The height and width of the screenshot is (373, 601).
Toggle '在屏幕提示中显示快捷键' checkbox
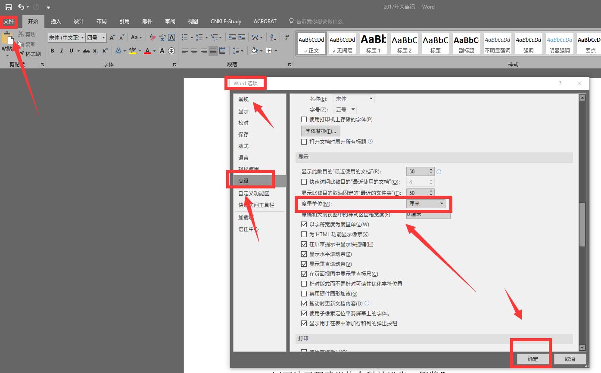pyautogui.click(x=304, y=244)
